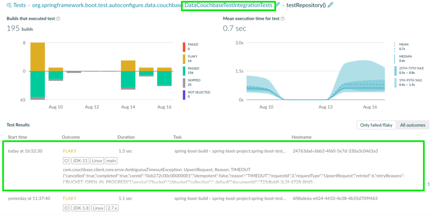433x215 pixels.
Task: Click pencil icon beside DataCouchbaseTestIntegrationTests
Action: pyautogui.click(x=278, y=5)
